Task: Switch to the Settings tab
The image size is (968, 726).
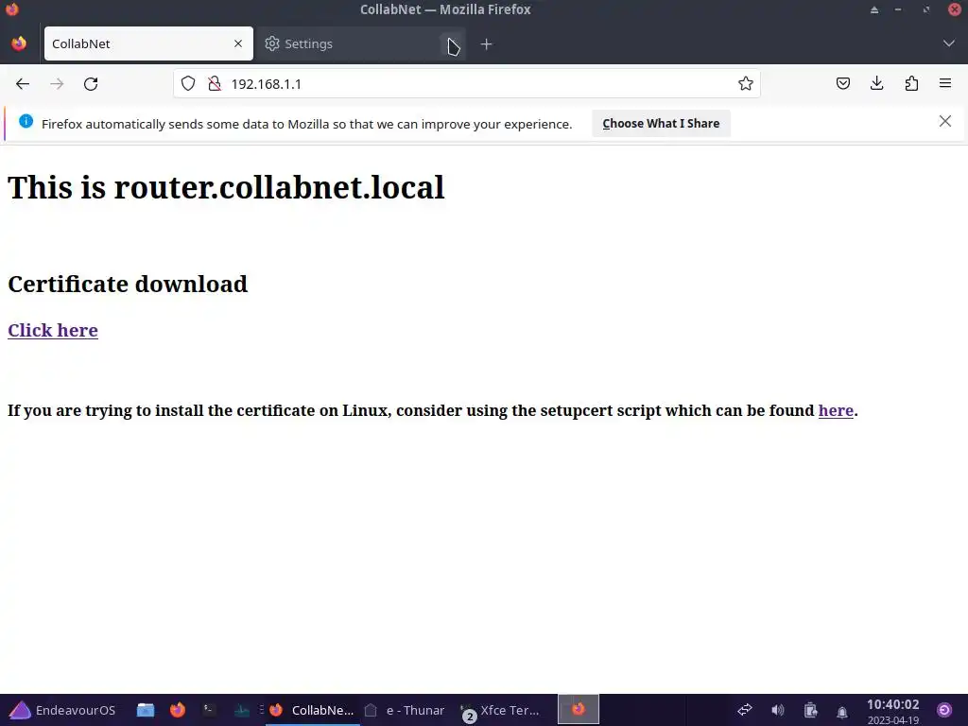Action: [x=360, y=43]
